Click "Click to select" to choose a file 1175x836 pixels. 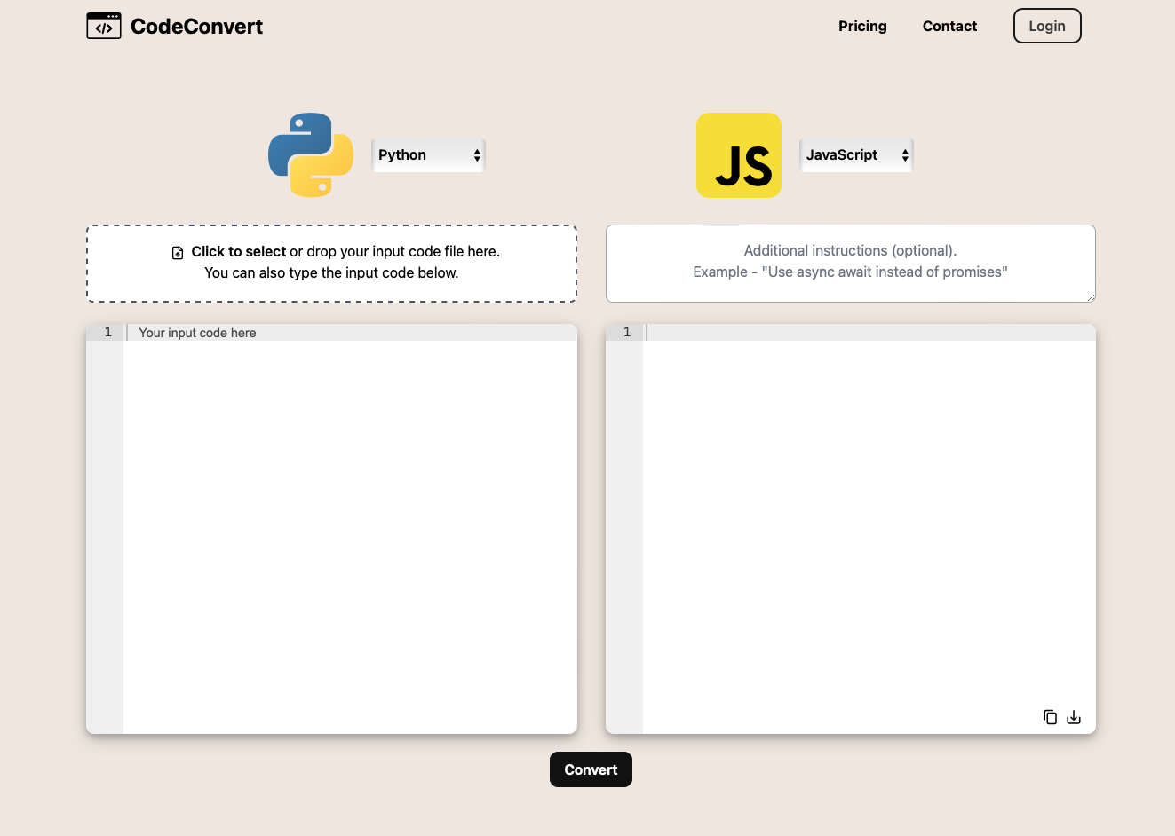(239, 252)
